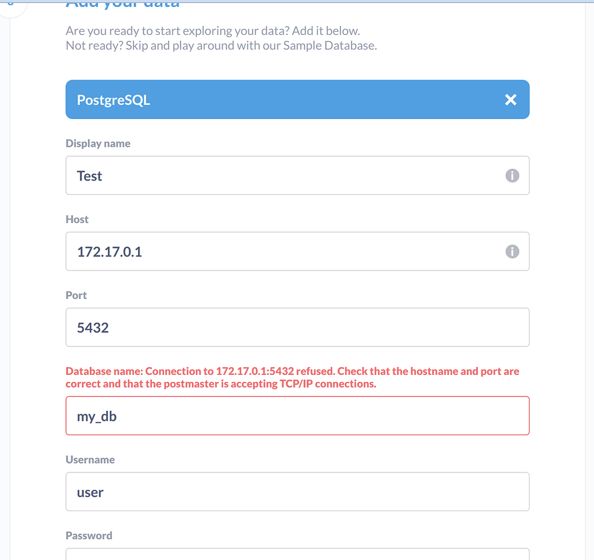Click the Host field label
The height and width of the screenshot is (560, 594).
click(x=77, y=219)
